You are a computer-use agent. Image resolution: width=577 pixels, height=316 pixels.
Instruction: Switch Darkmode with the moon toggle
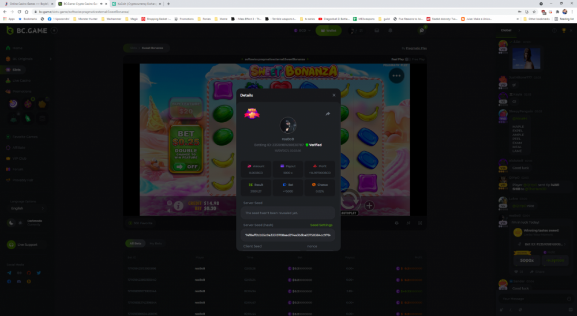point(11,223)
